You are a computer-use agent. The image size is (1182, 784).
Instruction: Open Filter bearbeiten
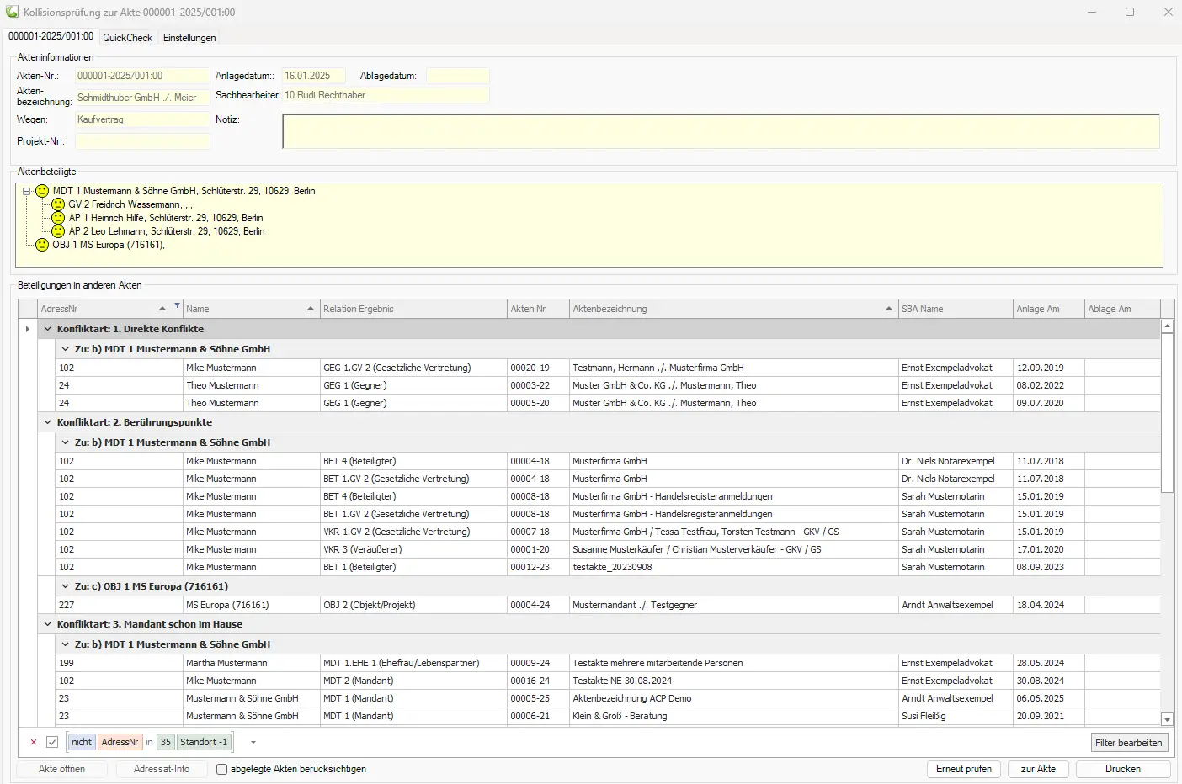pyautogui.click(x=1128, y=742)
